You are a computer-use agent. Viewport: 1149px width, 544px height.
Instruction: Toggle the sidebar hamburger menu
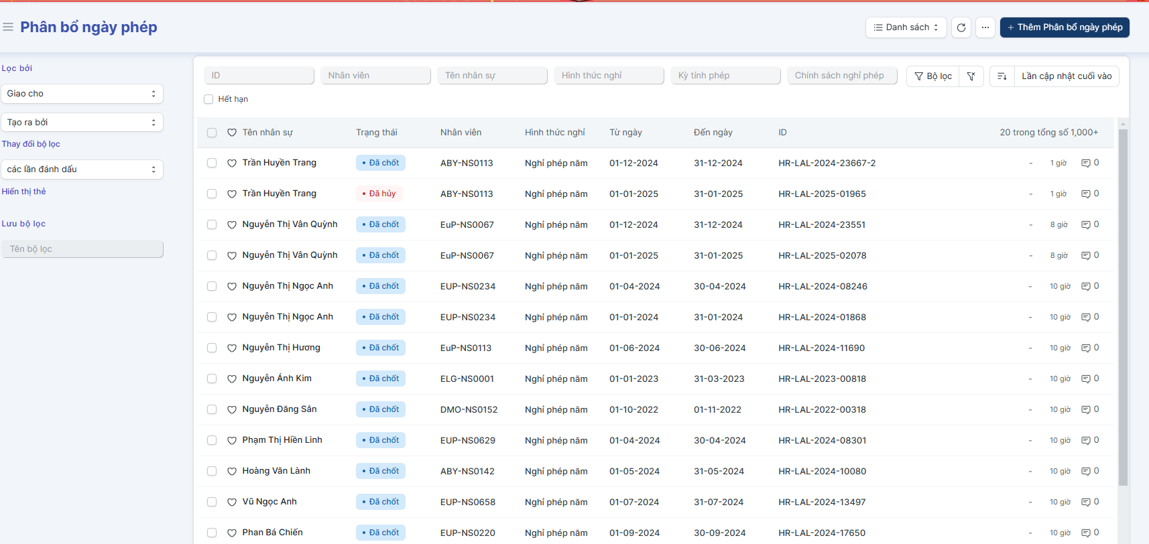coord(8,27)
